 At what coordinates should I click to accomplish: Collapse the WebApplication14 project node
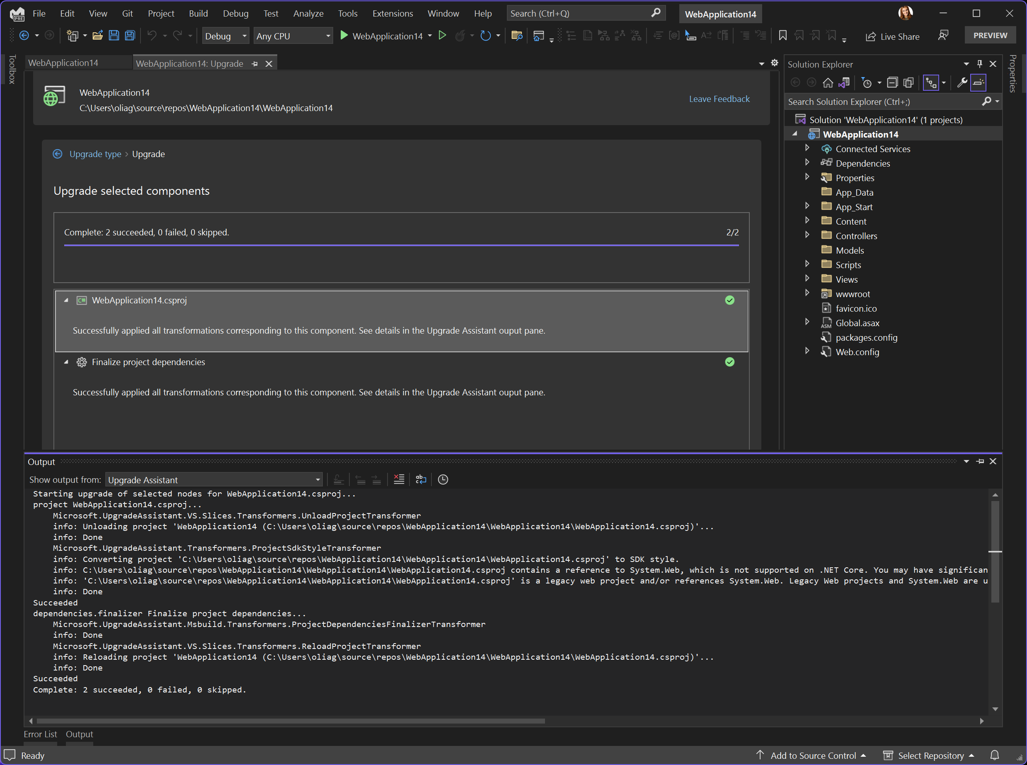pyautogui.click(x=795, y=133)
